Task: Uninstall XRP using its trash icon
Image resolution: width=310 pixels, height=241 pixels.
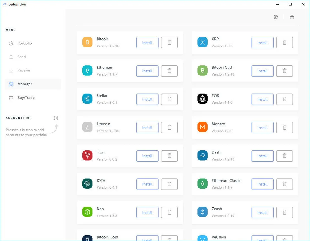Action: pyautogui.click(x=284, y=43)
